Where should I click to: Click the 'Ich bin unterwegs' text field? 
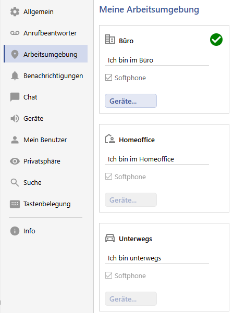[157, 258]
